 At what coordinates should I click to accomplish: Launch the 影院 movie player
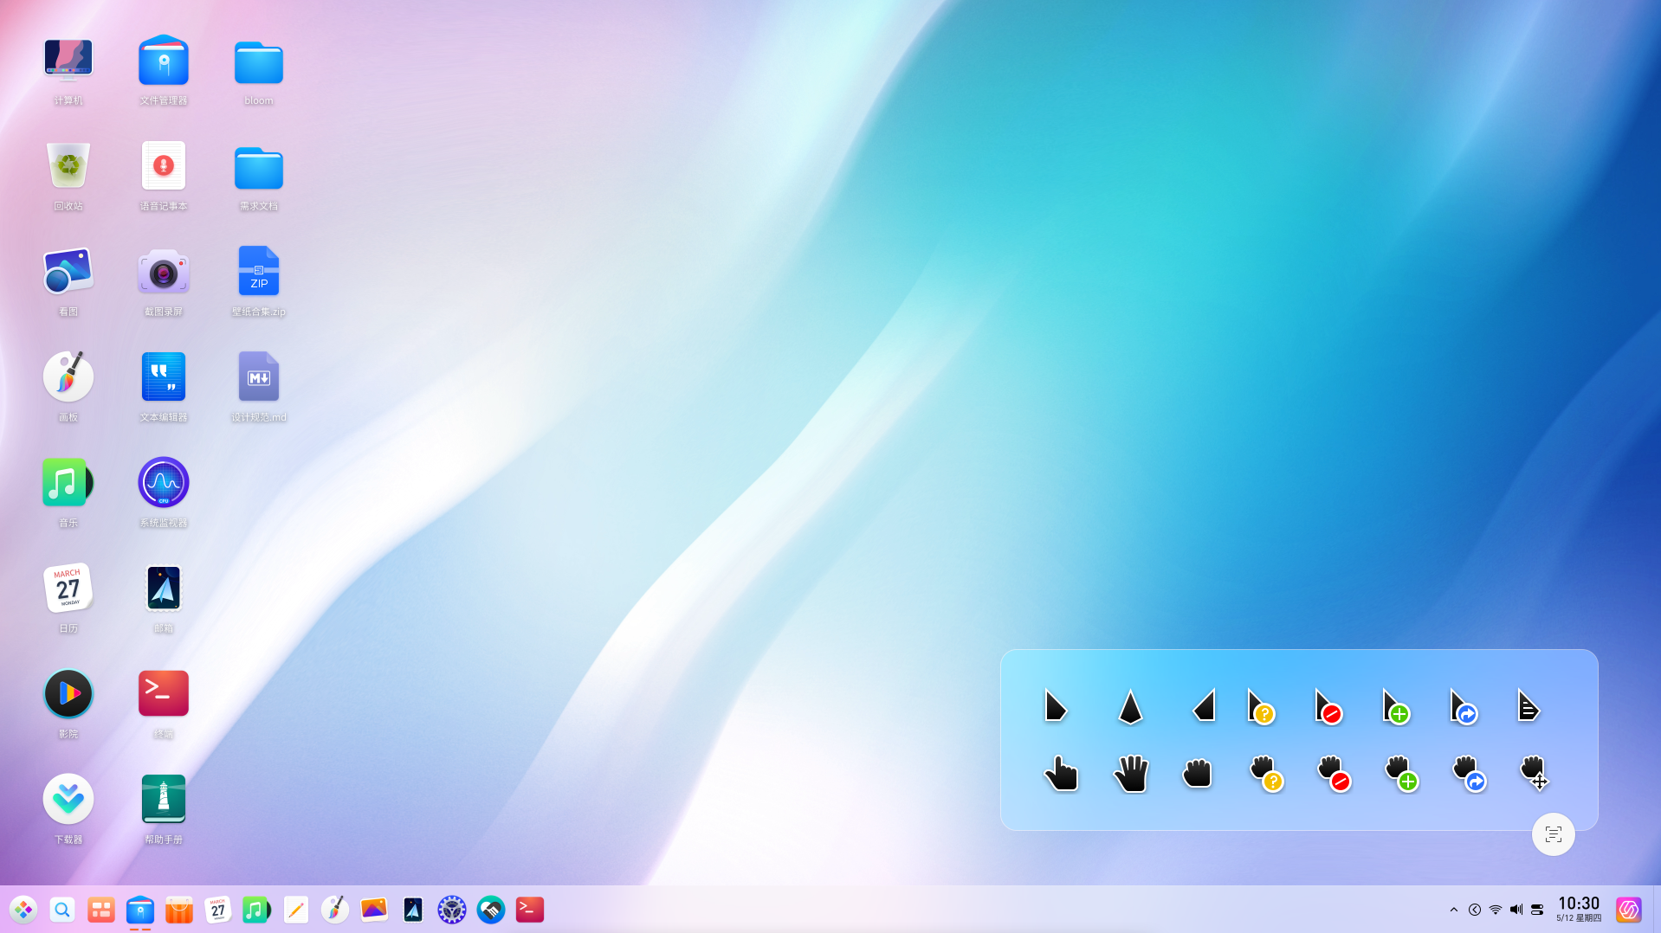tap(68, 693)
